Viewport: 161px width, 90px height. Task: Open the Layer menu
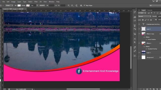[x=19, y=2]
